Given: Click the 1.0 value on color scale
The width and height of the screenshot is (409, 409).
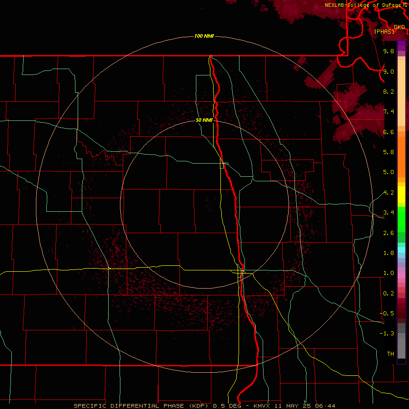Looking at the screenshot, I should coord(389,273).
